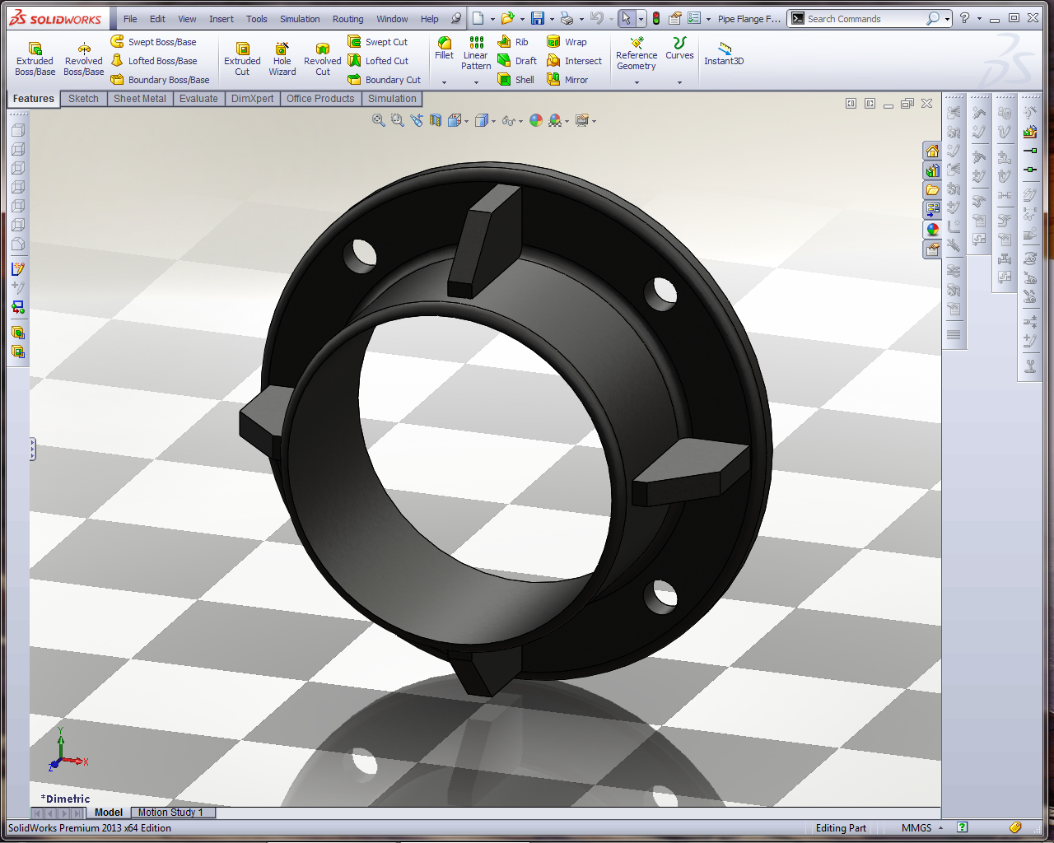Image resolution: width=1054 pixels, height=843 pixels.
Task: Click the Rebuild traffic light icon
Action: tap(656, 18)
